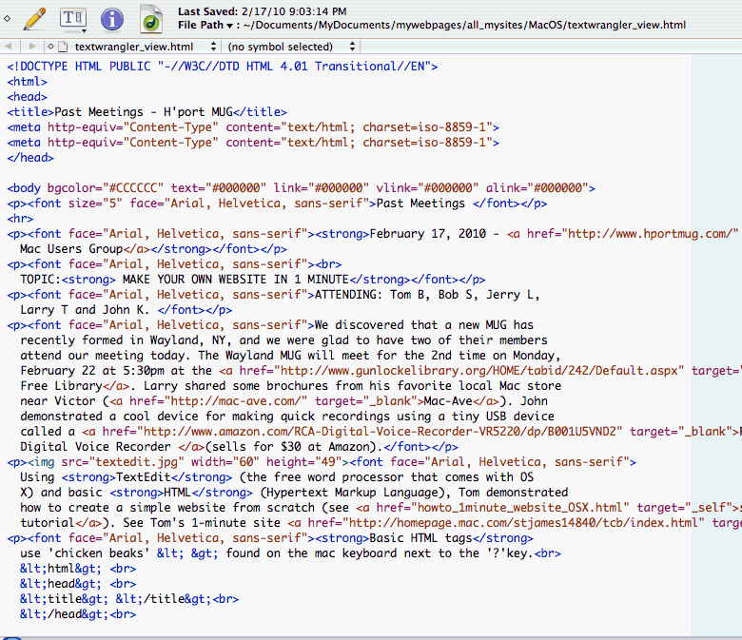742x640 pixels.
Task: Click the blue Get Info icon
Action: (112, 17)
